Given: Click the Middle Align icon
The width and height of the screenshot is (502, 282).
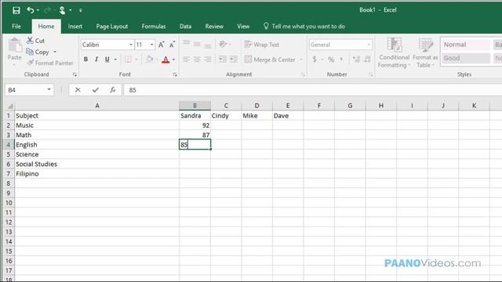Looking at the screenshot, I should [197, 44].
